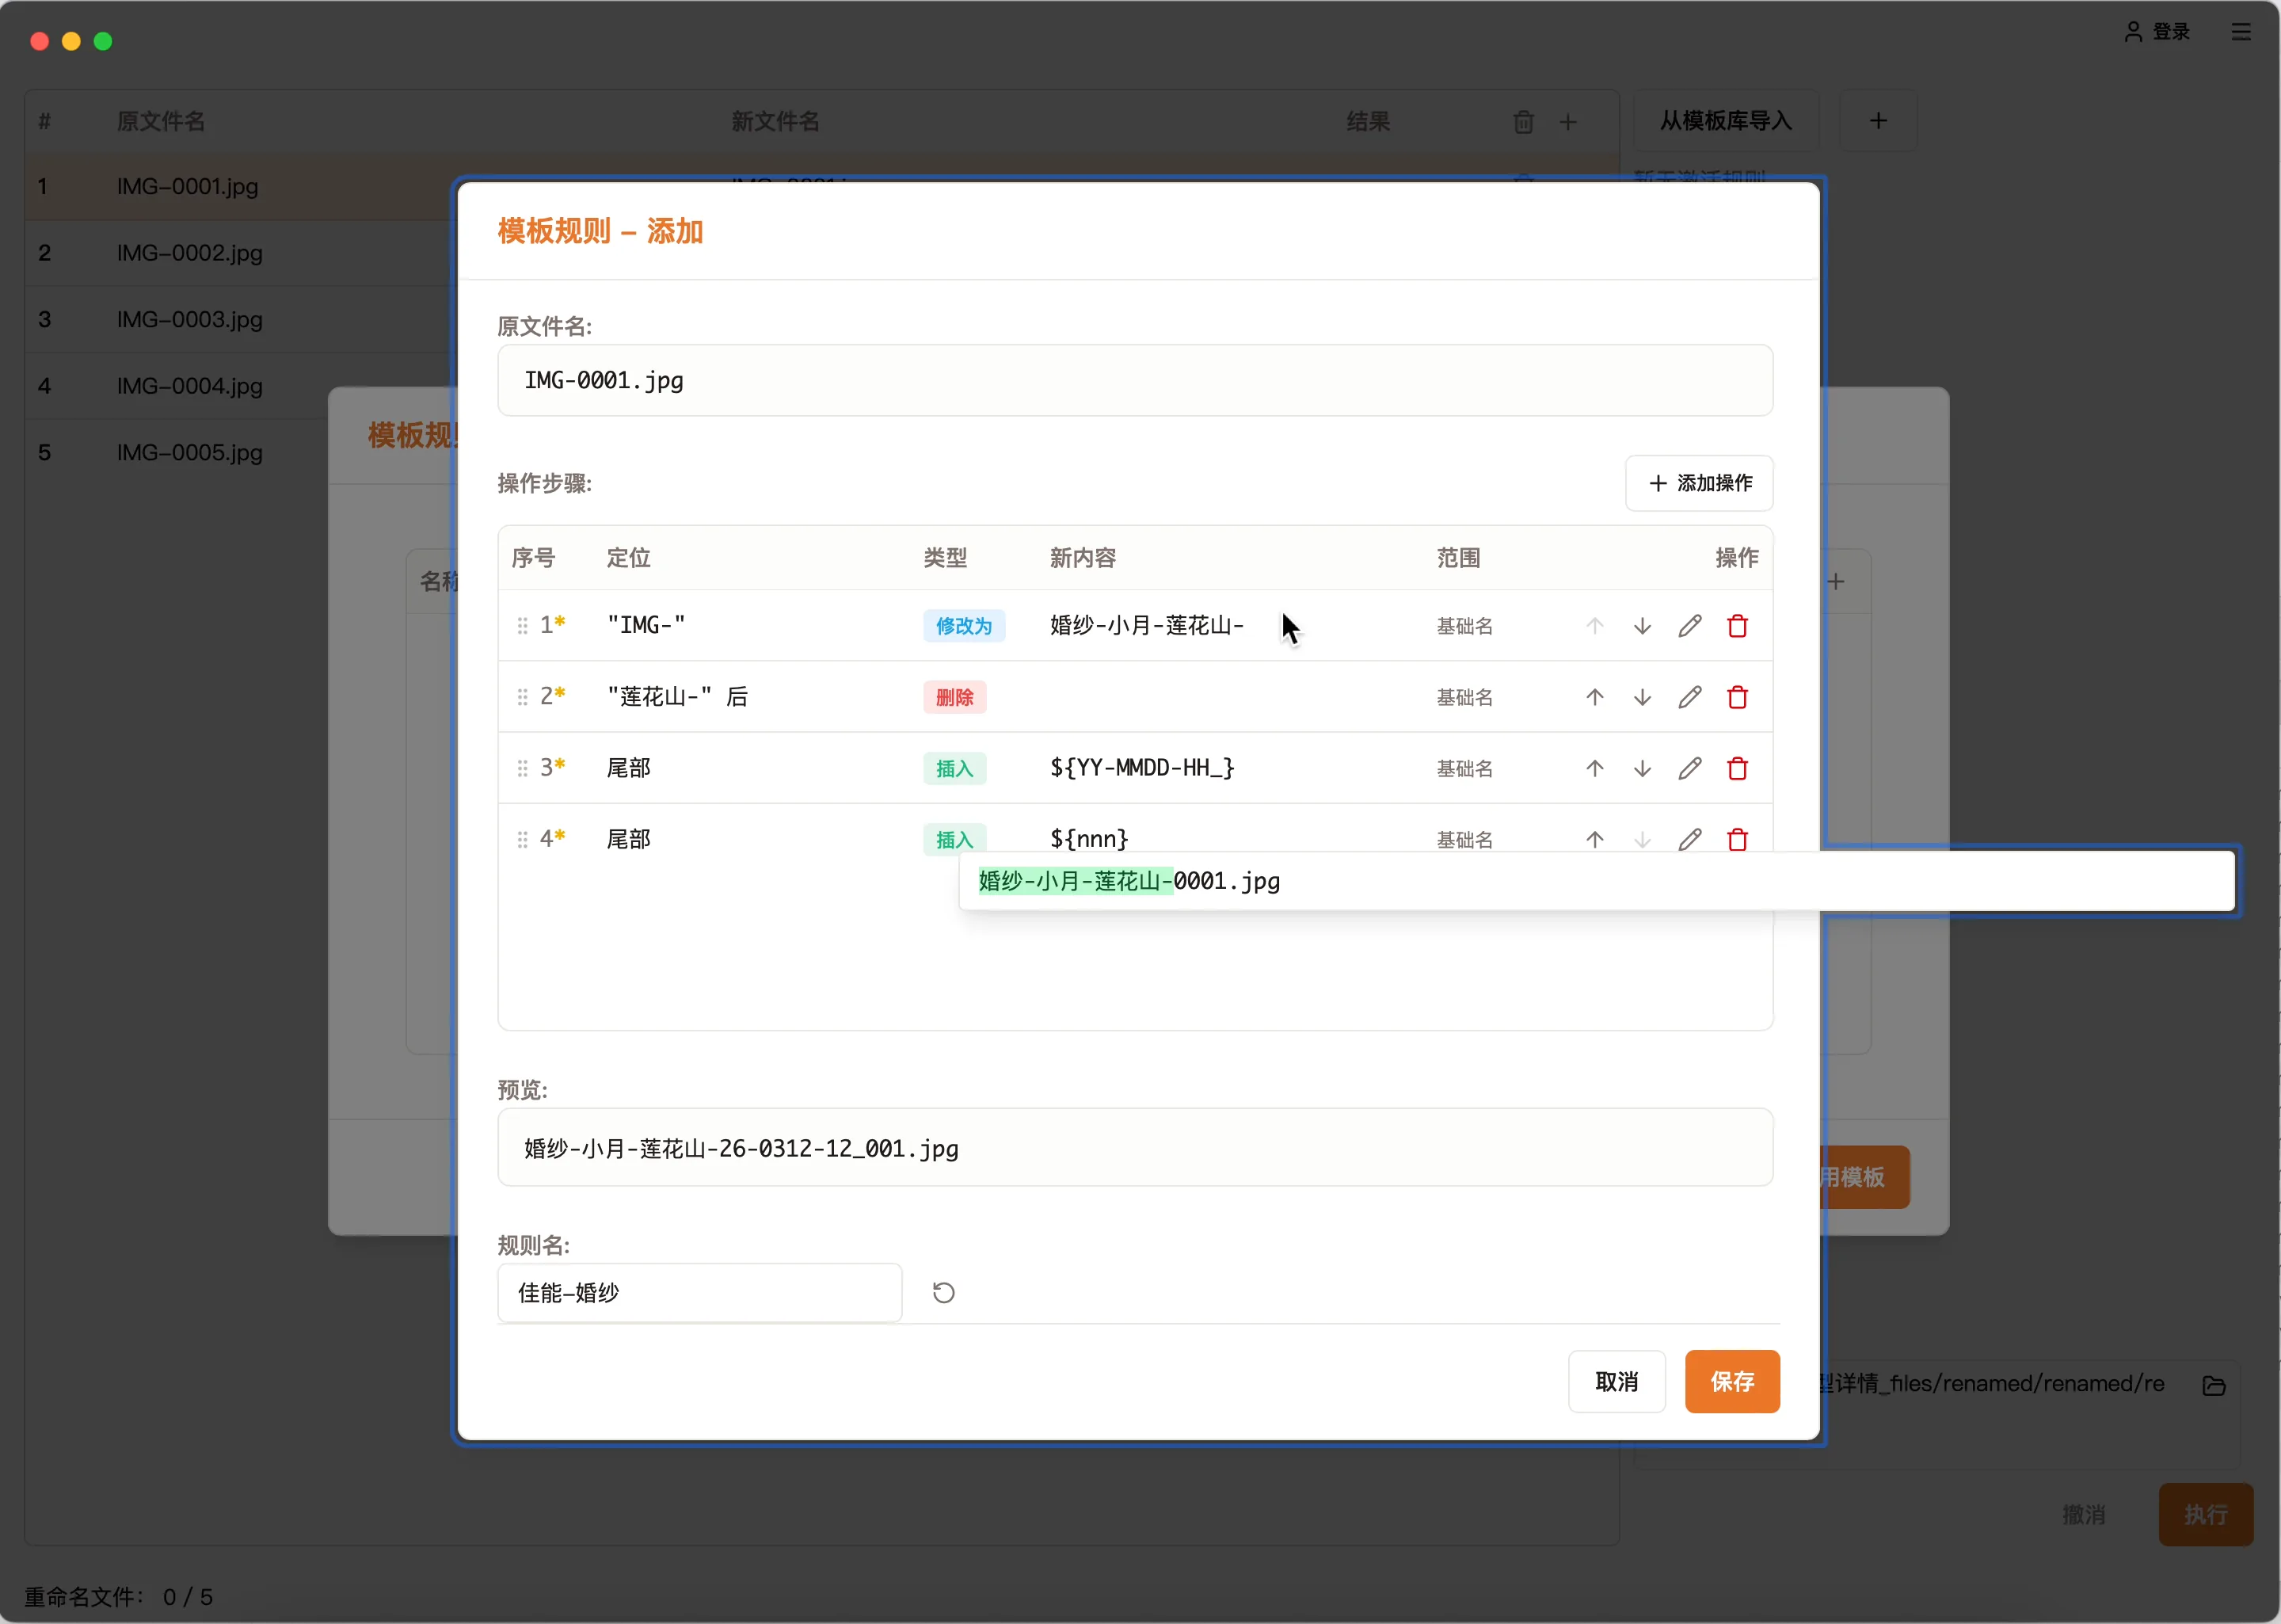The width and height of the screenshot is (2281, 1624).
Task: Edit step 2 删除 operation
Action: 1689,697
